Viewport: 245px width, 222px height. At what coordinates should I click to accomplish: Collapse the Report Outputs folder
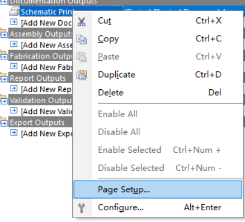point(4,79)
